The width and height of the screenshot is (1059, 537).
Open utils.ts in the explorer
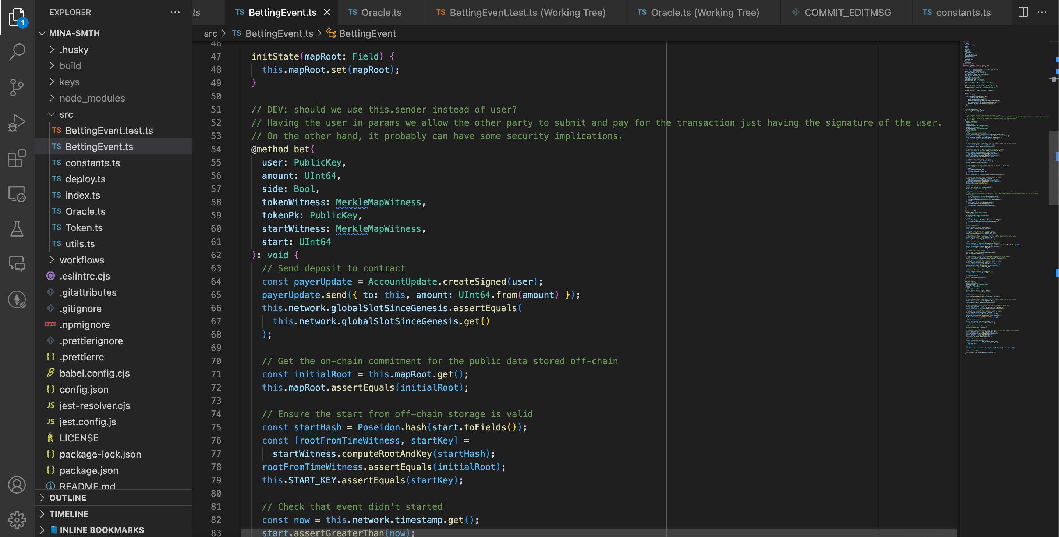click(113, 243)
